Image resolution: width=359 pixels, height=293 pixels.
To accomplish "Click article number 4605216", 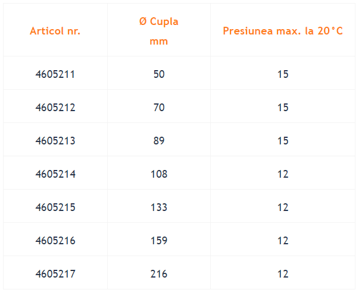I will click(x=55, y=241).
